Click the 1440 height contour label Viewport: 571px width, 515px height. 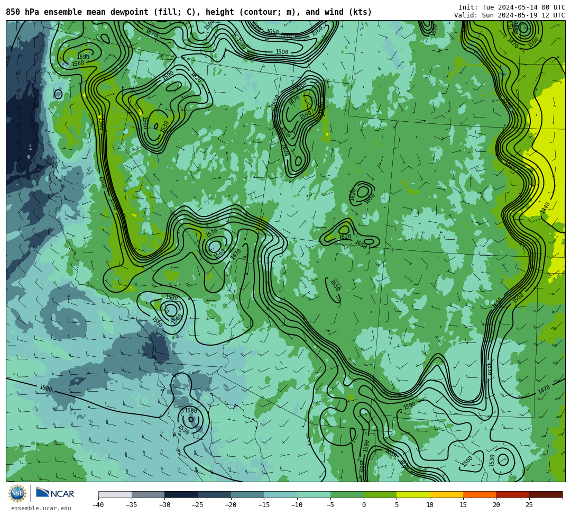tap(545, 208)
